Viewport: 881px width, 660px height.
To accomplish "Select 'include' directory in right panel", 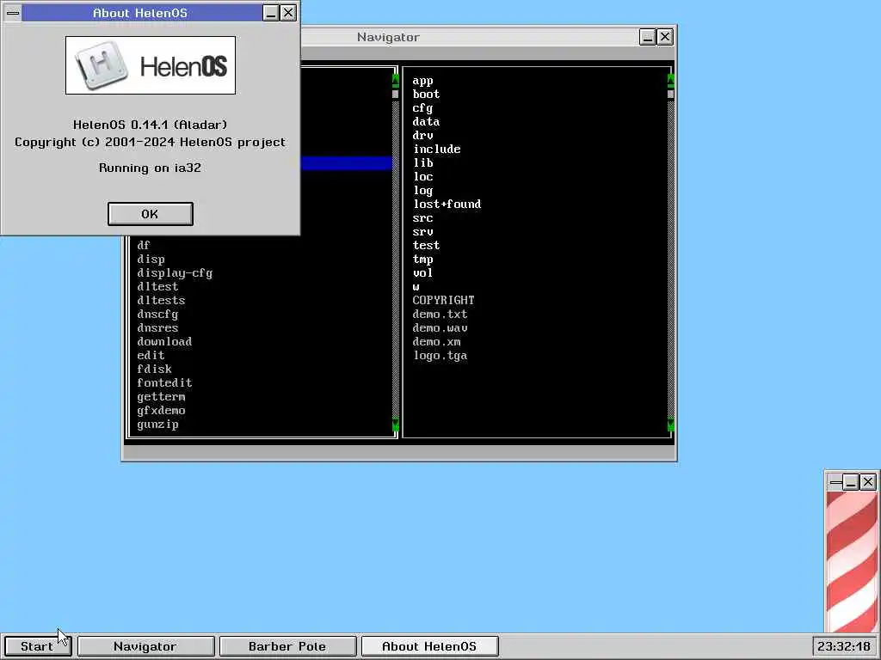I will (436, 150).
